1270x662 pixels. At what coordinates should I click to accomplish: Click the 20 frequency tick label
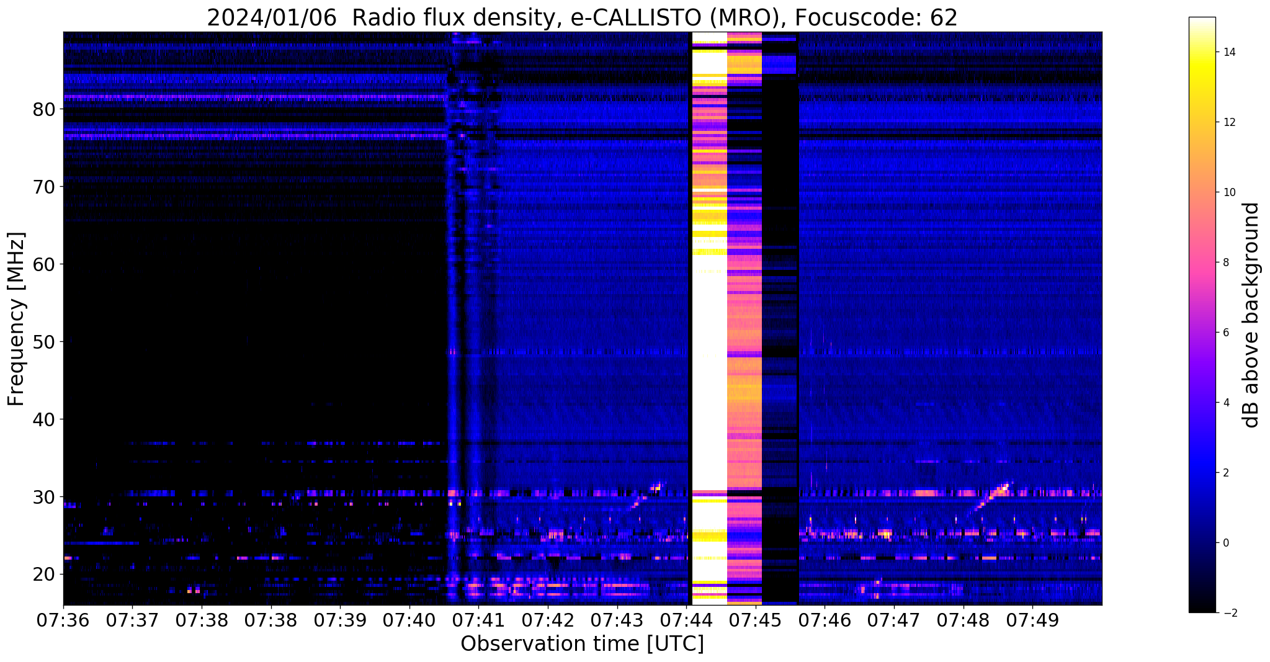click(44, 575)
